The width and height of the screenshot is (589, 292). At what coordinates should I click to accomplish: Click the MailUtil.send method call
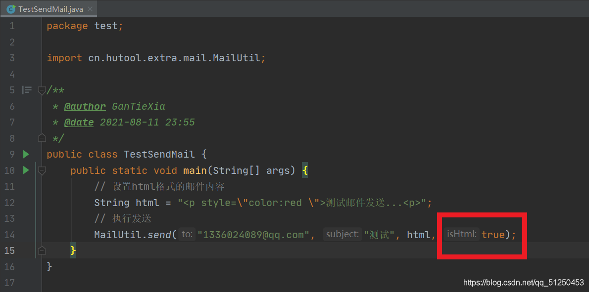pos(135,235)
